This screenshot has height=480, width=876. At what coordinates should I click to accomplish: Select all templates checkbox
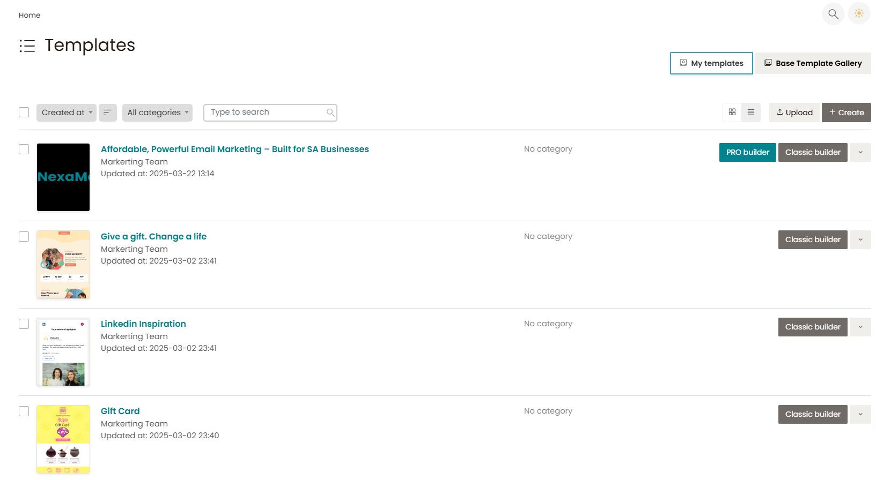[24, 112]
